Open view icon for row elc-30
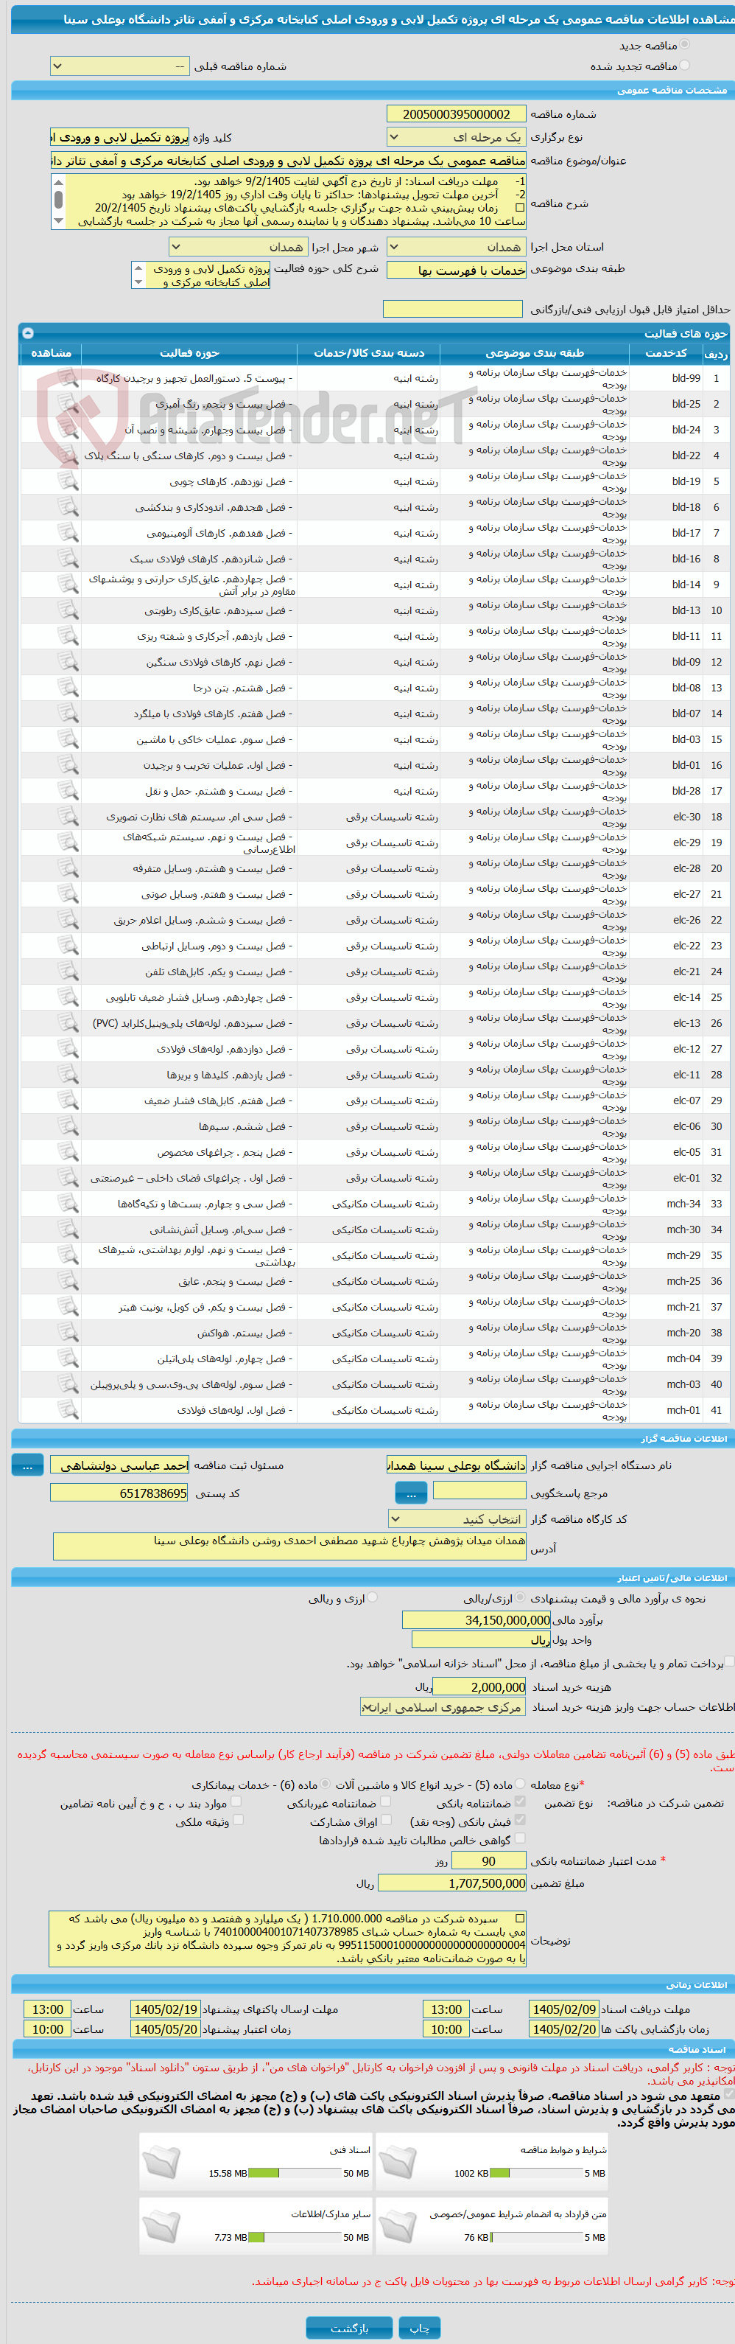735x2344 pixels. (x=67, y=816)
